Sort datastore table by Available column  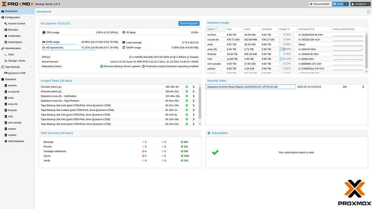(268, 29)
